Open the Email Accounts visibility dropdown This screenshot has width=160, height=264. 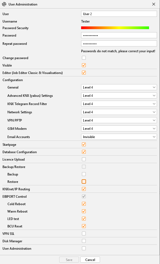click(119, 137)
